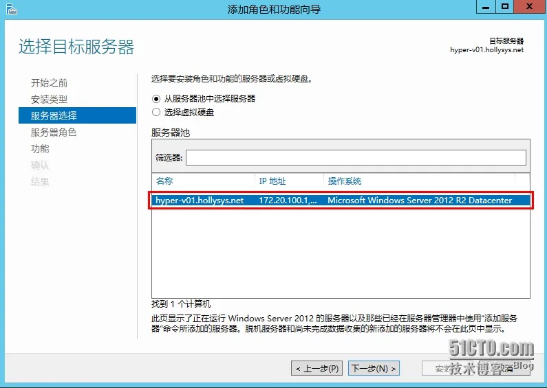The width and height of the screenshot is (547, 388).
Task: Click the Microsoft Windows Server 2012 R2 Datacenter cell
Action: pyautogui.click(x=420, y=201)
